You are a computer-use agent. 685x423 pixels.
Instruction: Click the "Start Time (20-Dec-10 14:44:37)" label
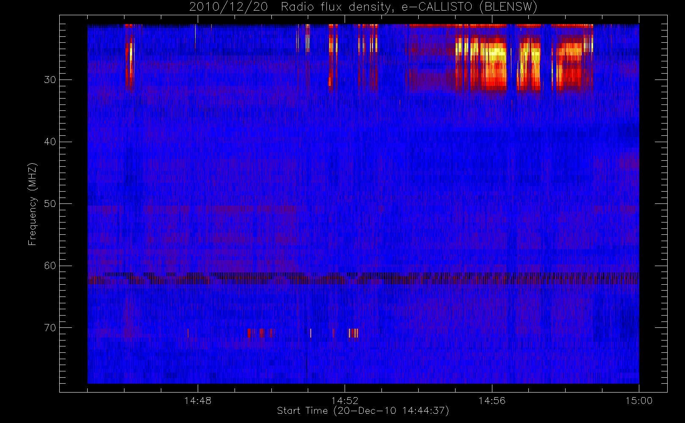(x=363, y=411)
